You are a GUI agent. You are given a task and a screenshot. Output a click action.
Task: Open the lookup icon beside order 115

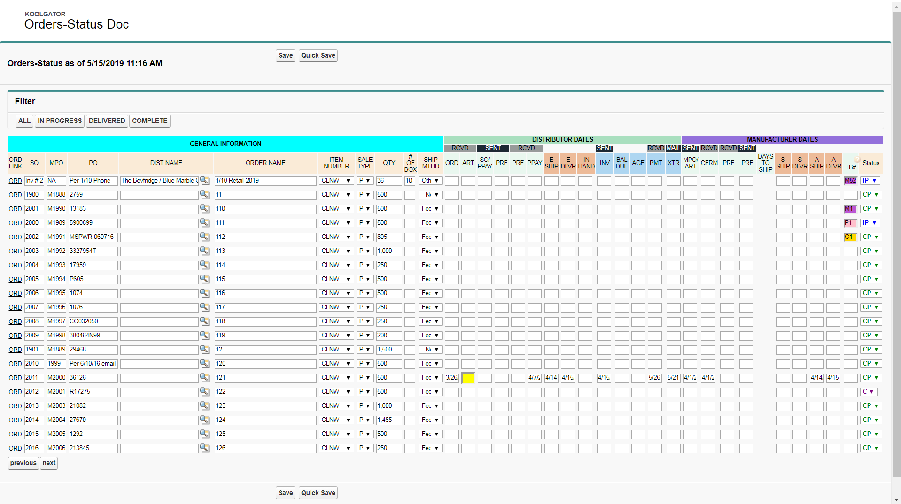pos(204,279)
